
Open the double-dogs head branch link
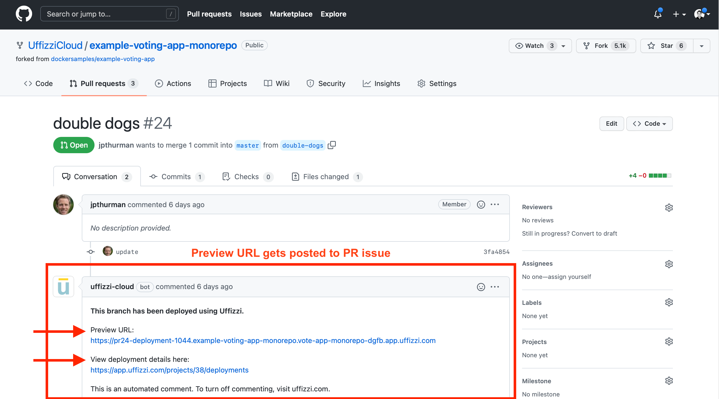[303, 145]
